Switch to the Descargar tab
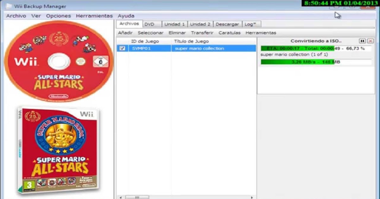 click(227, 24)
